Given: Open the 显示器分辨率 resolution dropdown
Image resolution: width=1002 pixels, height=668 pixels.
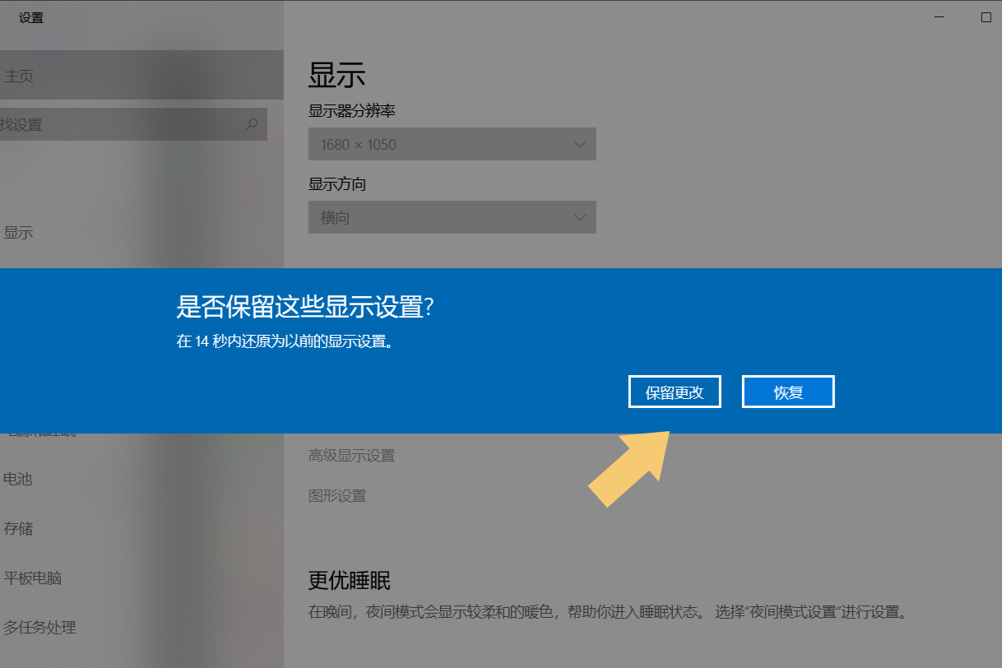Looking at the screenshot, I should click(452, 143).
